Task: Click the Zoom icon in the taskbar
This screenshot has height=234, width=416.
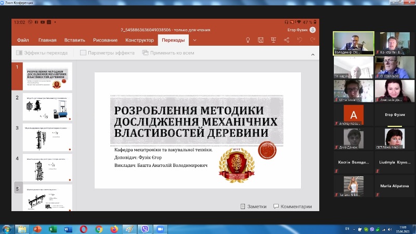Action: click(160, 229)
